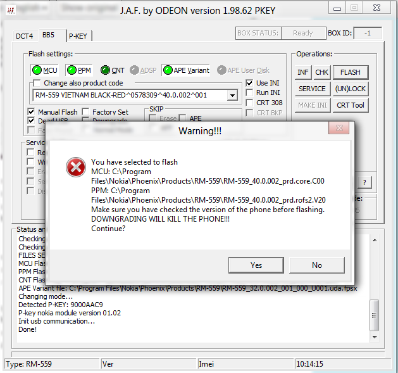The width and height of the screenshot is (398, 373).
Task: Toggle Change also product code checkbox
Action: click(x=37, y=83)
